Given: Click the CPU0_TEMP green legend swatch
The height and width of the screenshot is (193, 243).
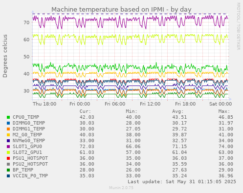Looking at the screenshot, I should pos(8,117).
